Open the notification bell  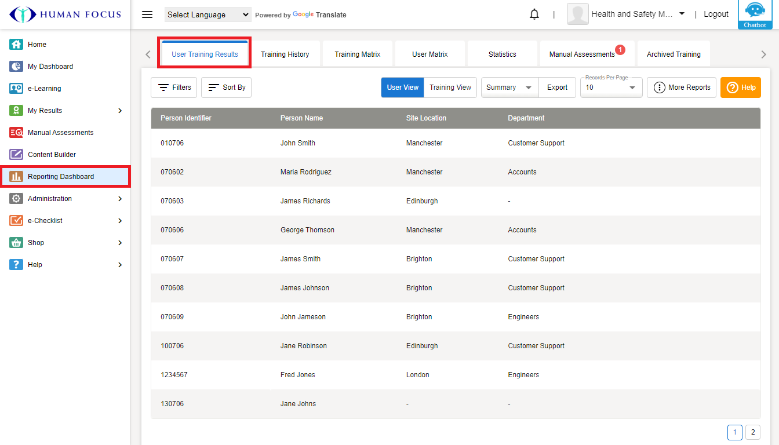(534, 14)
